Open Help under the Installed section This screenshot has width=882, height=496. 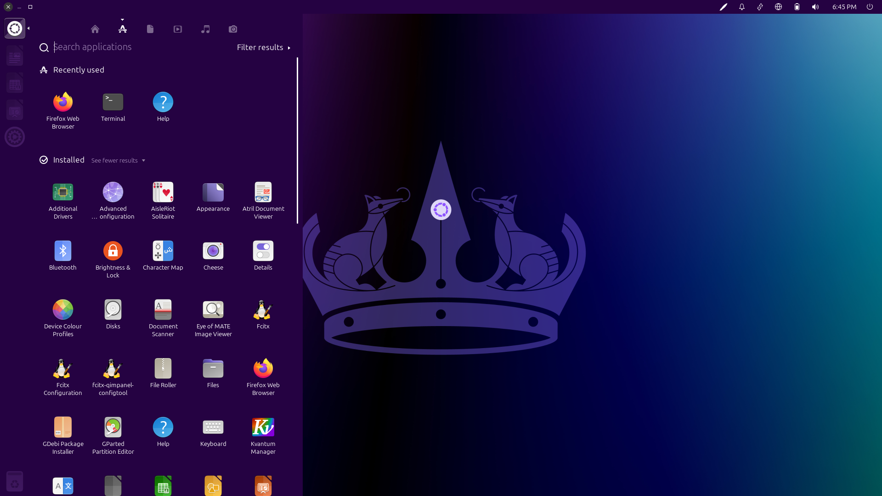tap(163, 432)
